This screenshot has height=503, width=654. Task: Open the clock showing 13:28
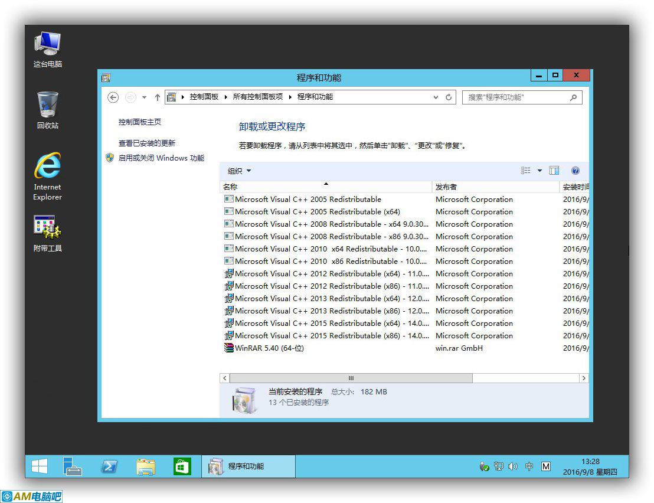tap(590, 467)
